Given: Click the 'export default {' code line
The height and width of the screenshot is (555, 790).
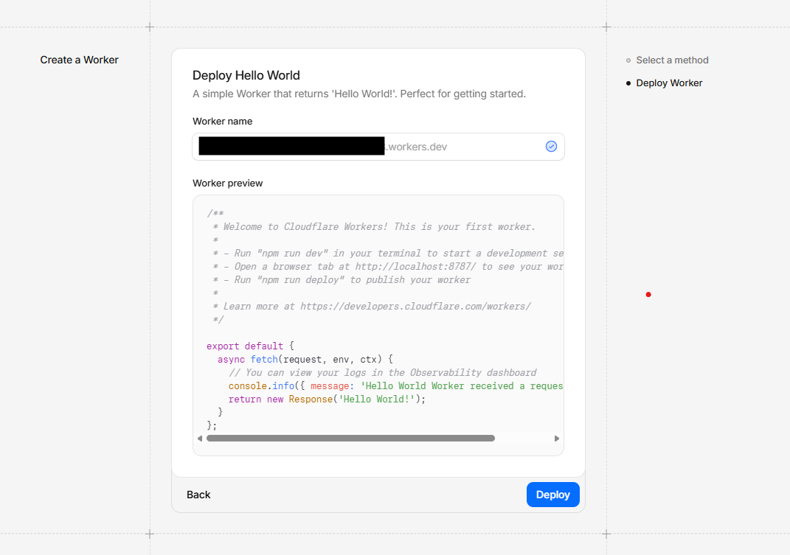Looking at the screenshot, I should click(250, 346).
